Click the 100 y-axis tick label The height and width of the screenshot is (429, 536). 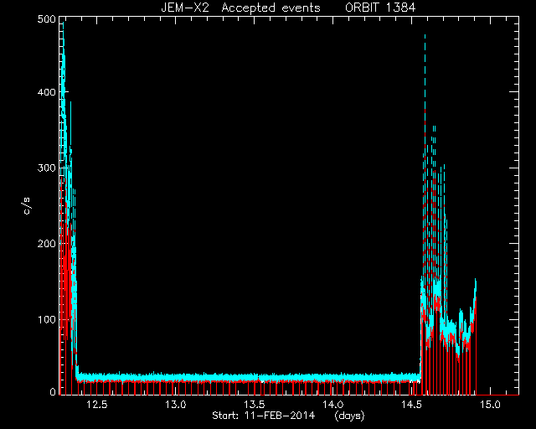coord(47,319)
